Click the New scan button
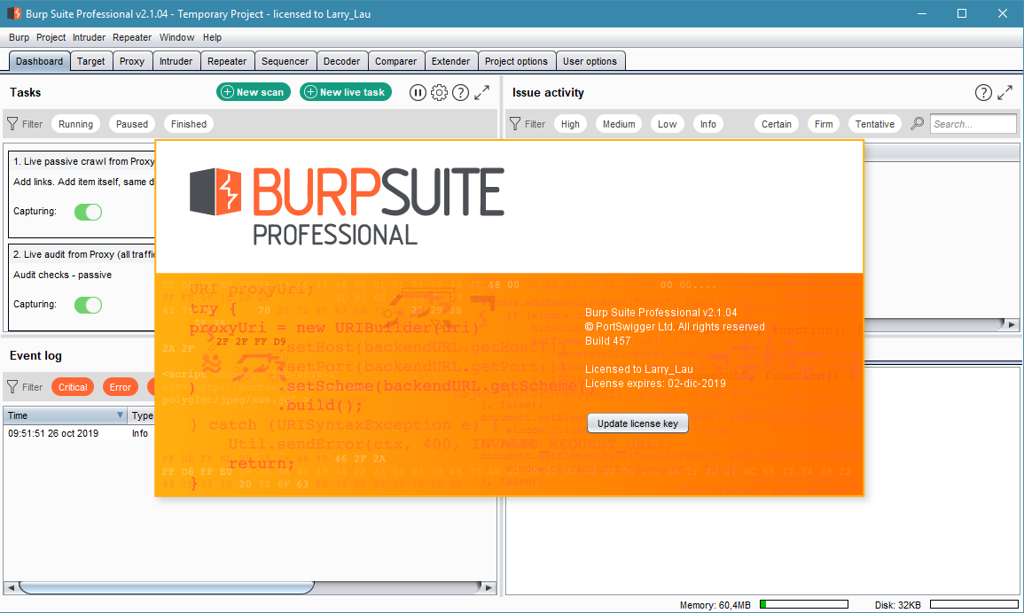Screen dimensions: 1024x613 coord(254,92)
